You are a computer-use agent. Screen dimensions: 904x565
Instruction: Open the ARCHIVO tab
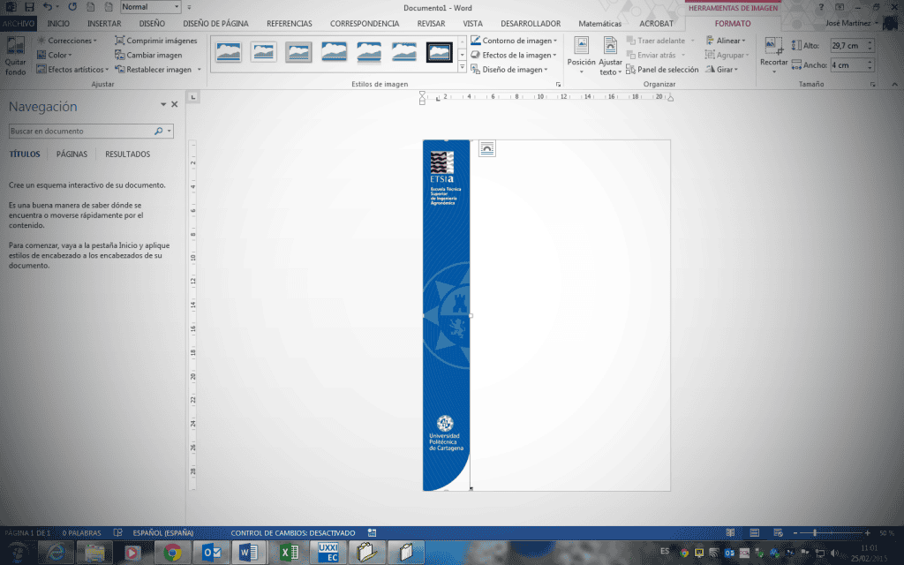19,24
